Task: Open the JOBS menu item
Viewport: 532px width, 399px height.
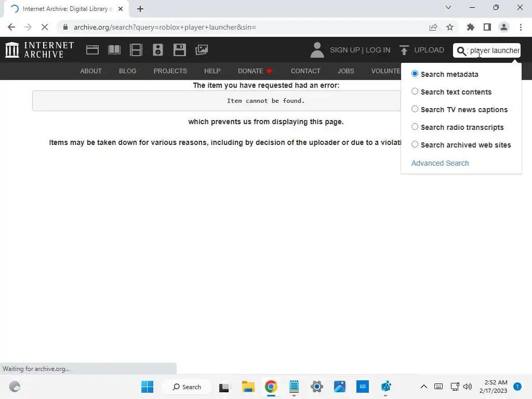Action: pyautogui.click(x=345, y=71)
